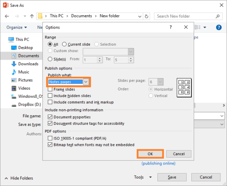Close the Options dialog
The image size is (227, 186).
coord(186,27)
